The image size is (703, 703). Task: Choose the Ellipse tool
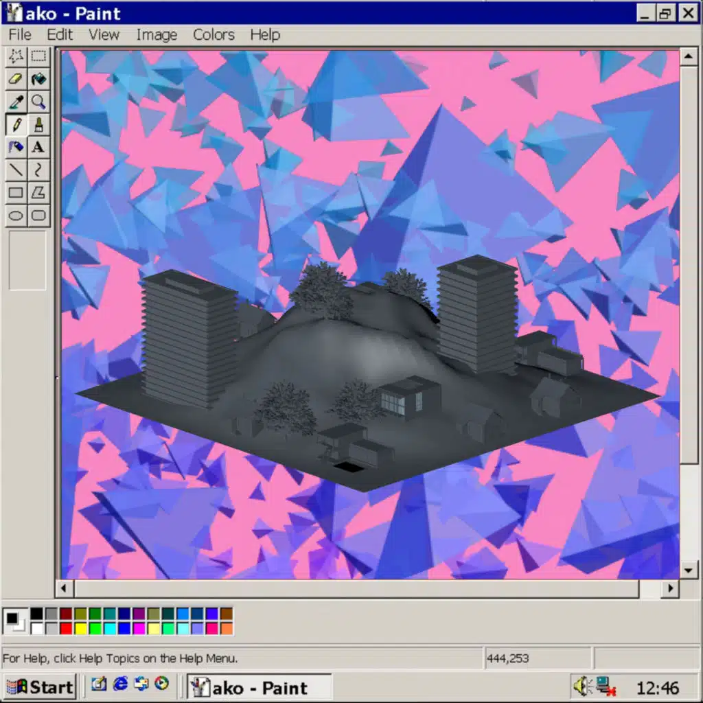16,216
